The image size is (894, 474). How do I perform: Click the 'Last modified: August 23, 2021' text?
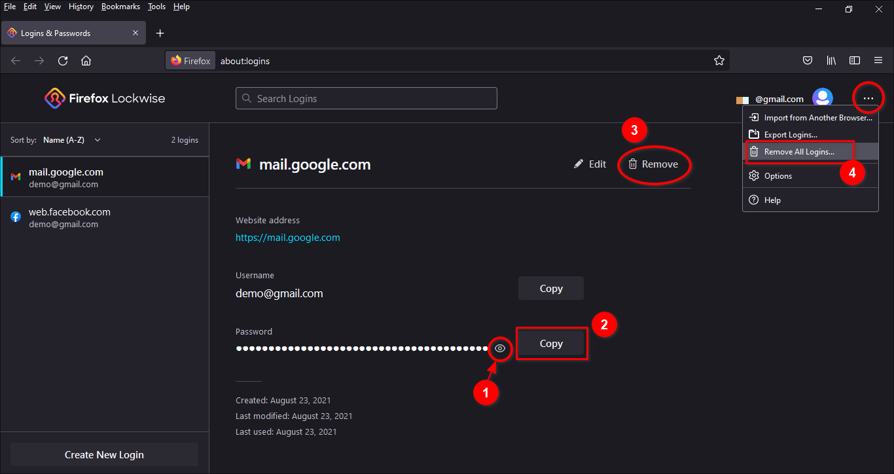coord(294,416)
